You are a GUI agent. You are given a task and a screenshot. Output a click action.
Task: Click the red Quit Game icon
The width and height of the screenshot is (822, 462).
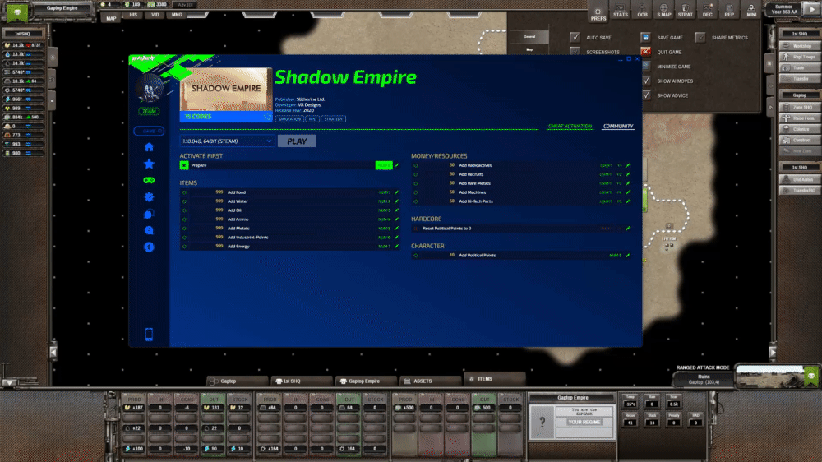[x=645, y=52]
